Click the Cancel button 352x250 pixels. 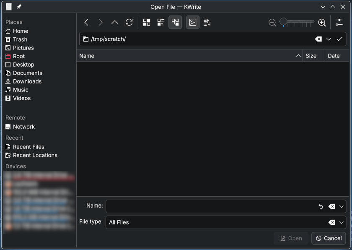pos(329,238)
